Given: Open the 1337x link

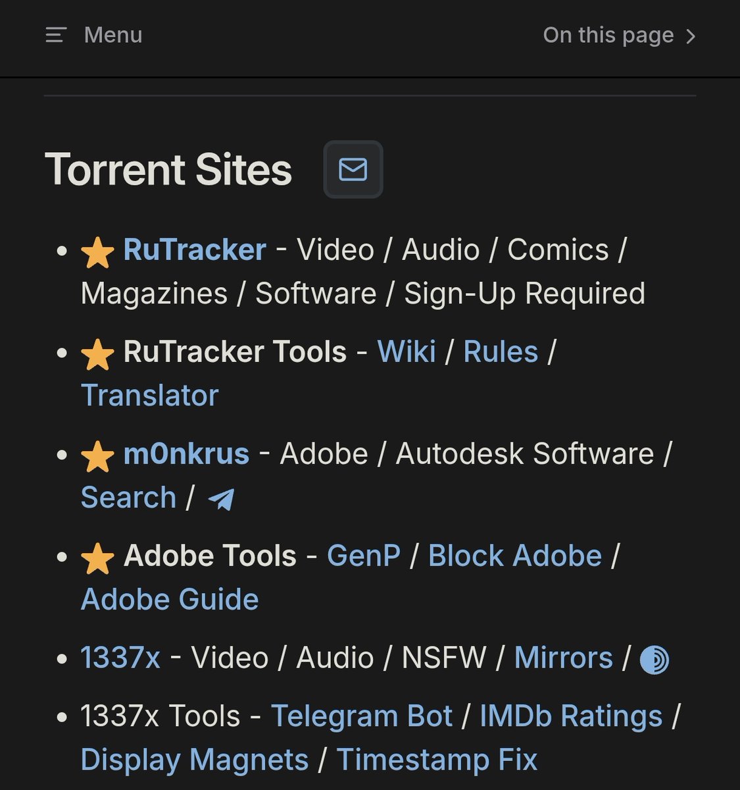Looking at the screenshot, I should pyautogui.click(x=120, y=658).
